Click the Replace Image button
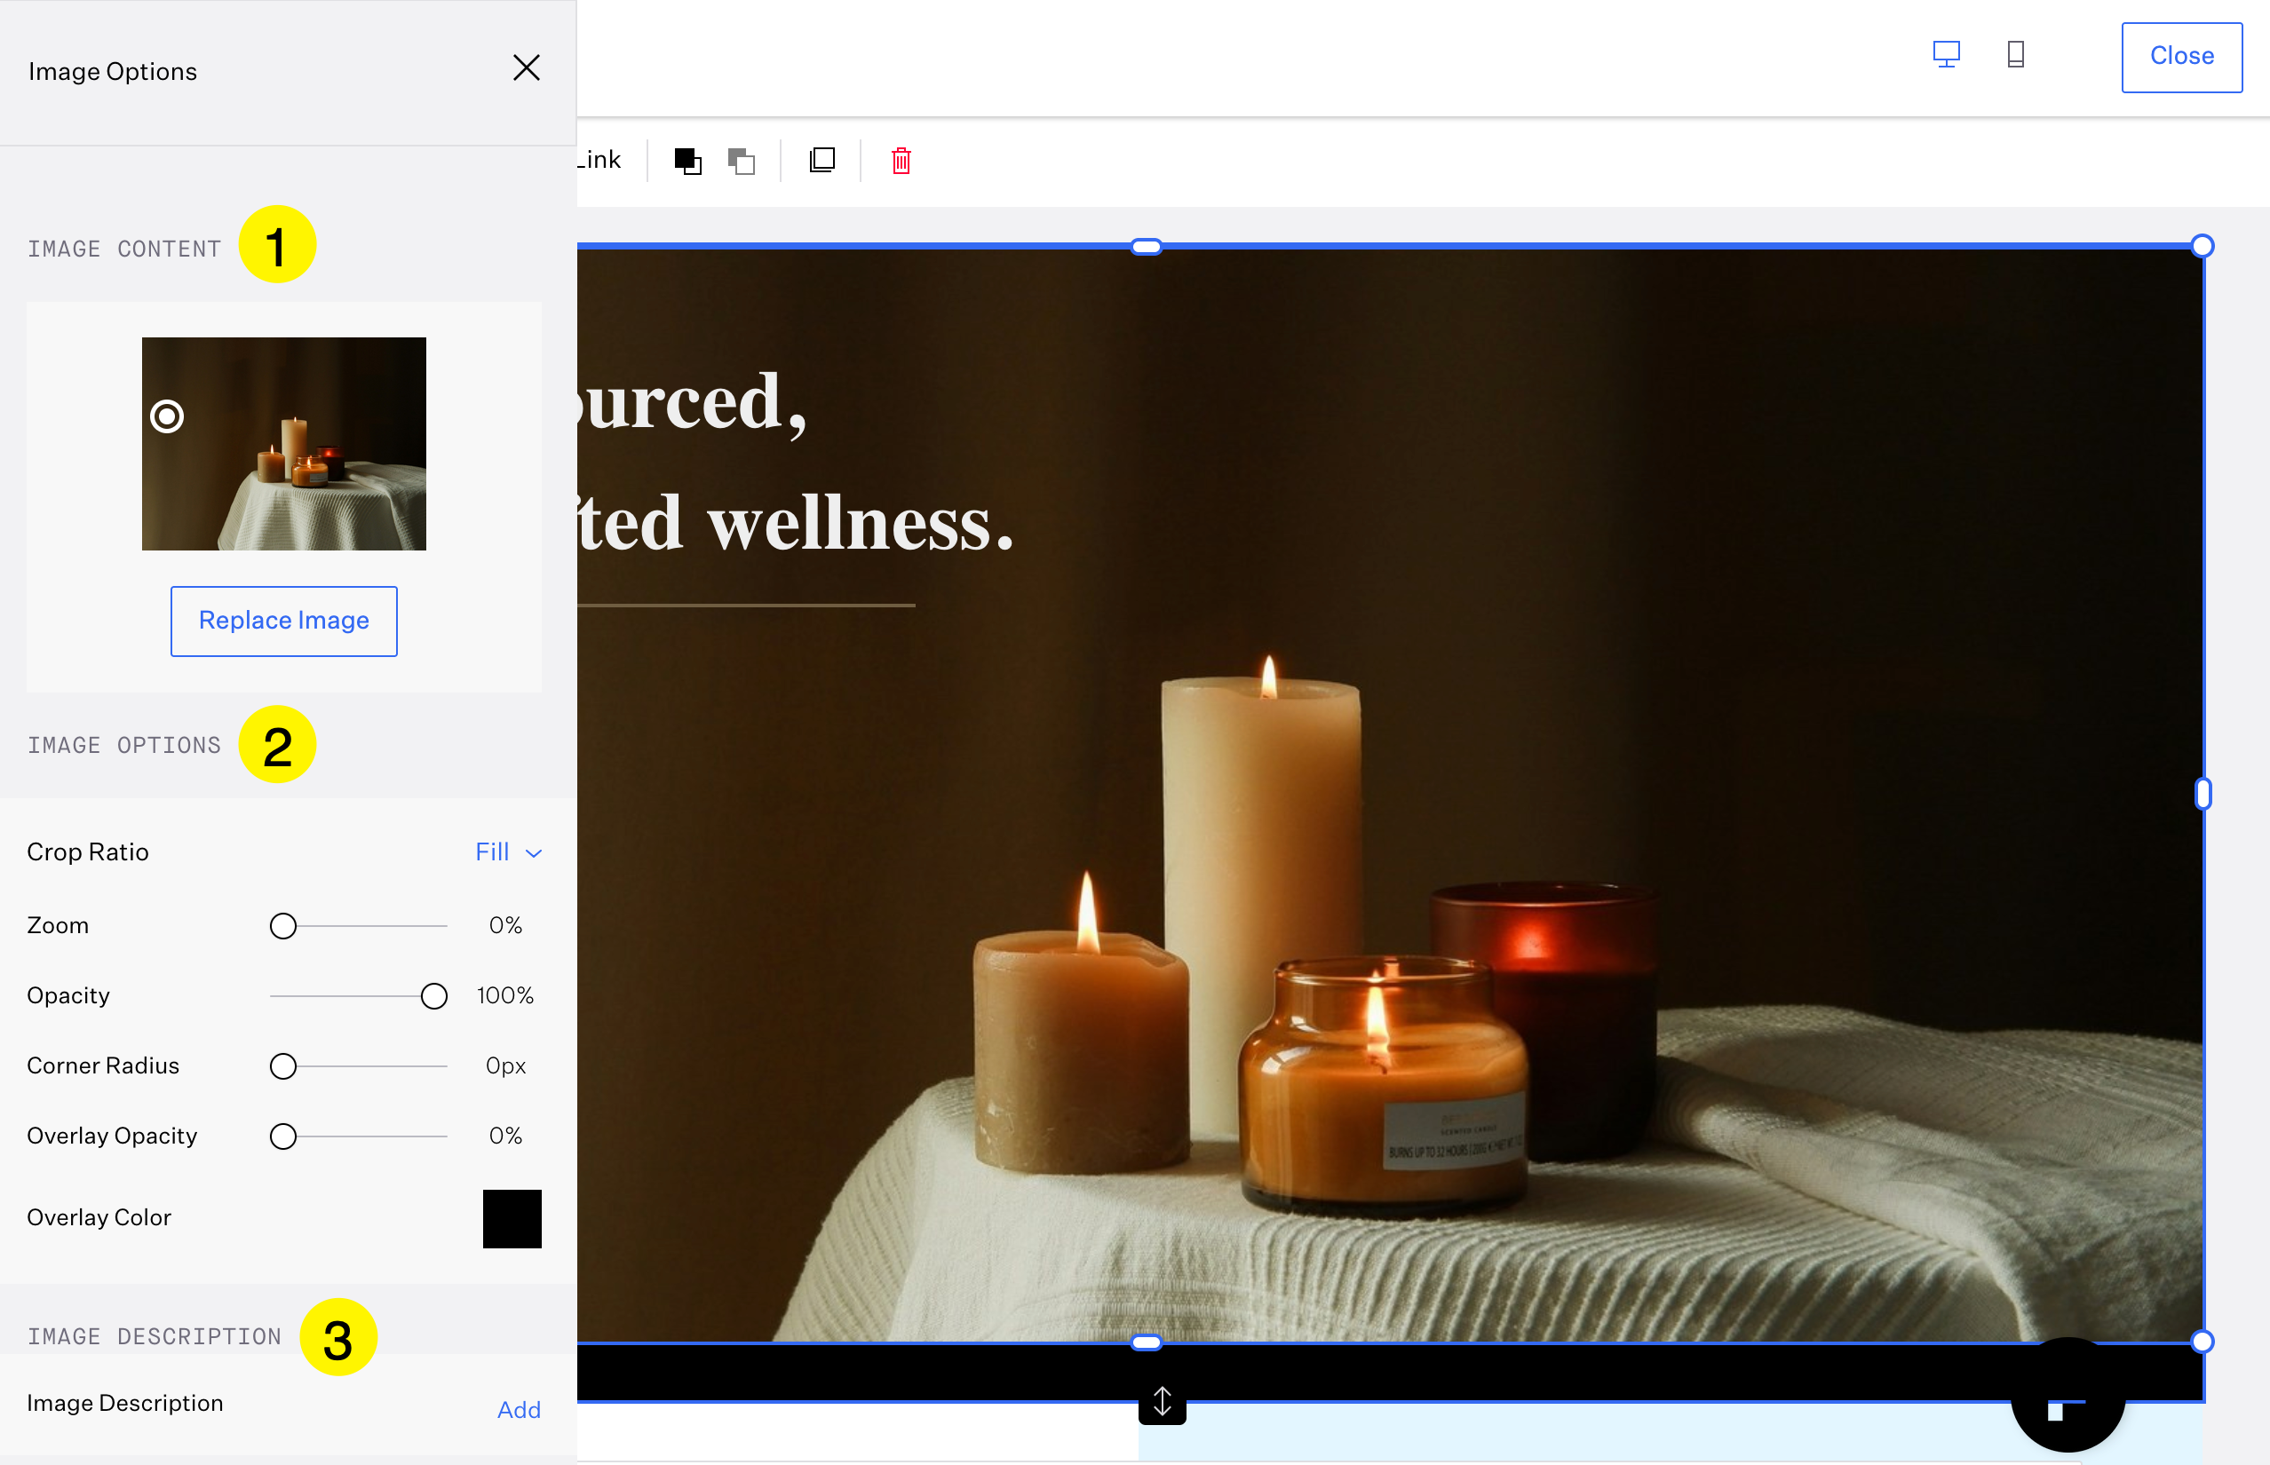 (x=283, y=622)
